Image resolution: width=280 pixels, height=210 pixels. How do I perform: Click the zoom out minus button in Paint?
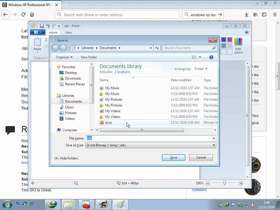click(208, 183)
